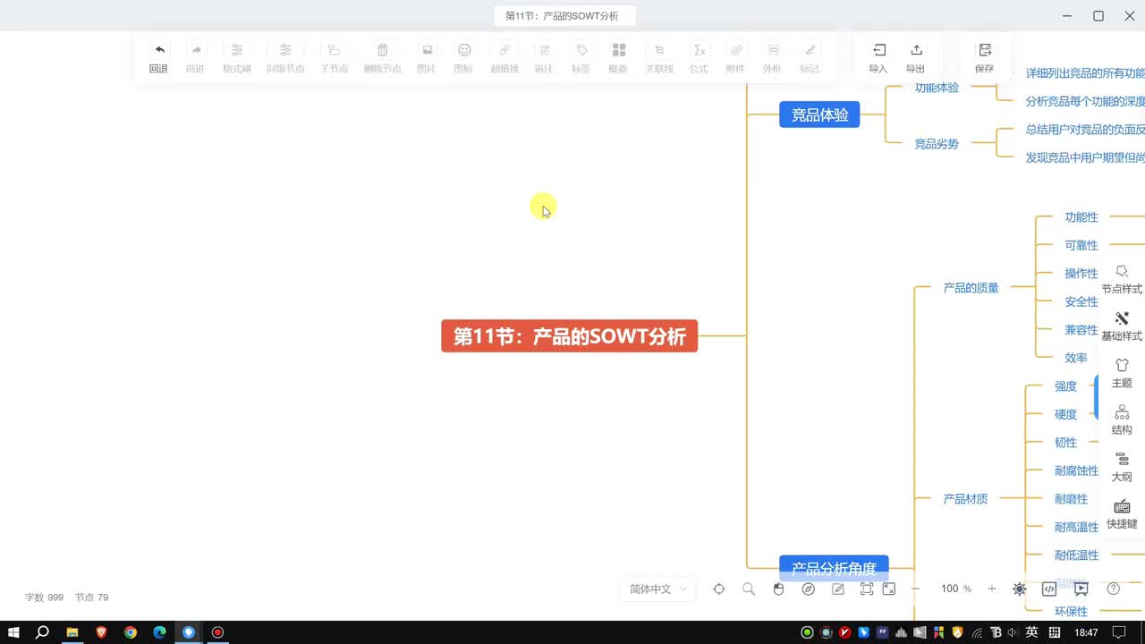The image size is (1145, 644).
Task: Open the help question mark icon
Action: point(1114,589)
